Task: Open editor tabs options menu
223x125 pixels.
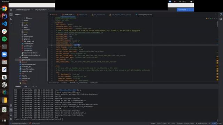Action: click(216, 15)
